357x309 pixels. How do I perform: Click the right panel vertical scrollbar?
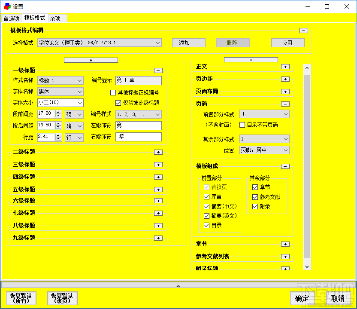pos(307,166)
